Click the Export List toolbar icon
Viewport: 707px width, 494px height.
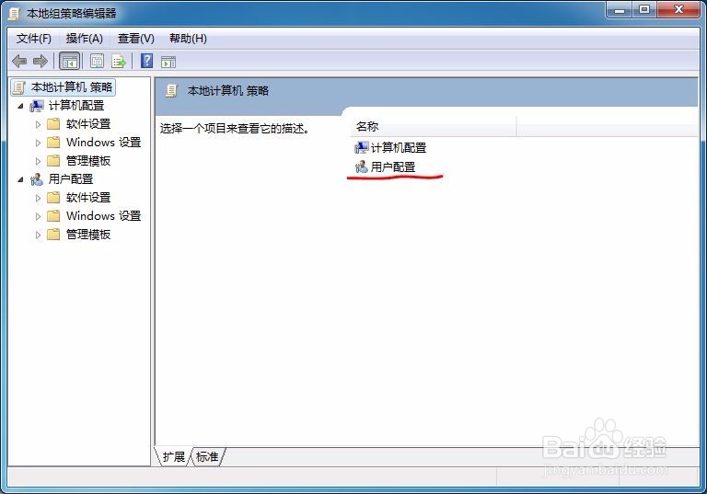(x=119, y=61)
